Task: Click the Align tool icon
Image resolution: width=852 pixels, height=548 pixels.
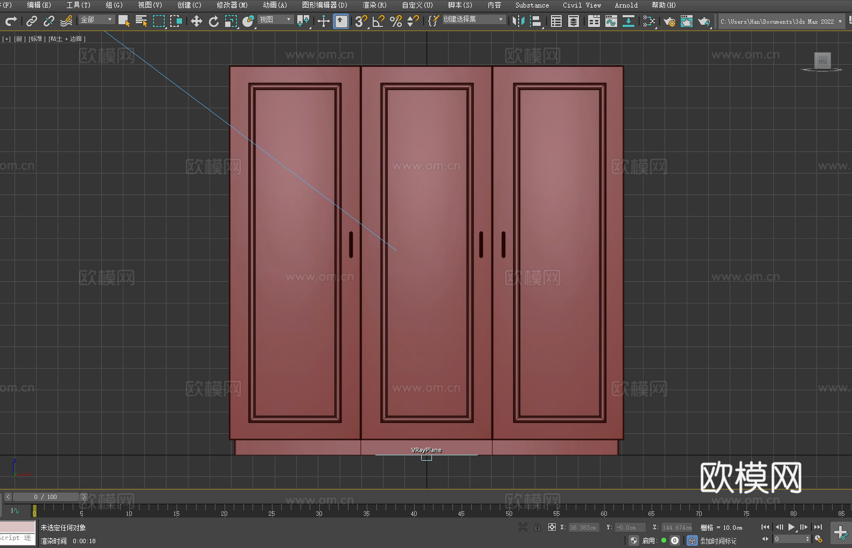Action: 536,21
